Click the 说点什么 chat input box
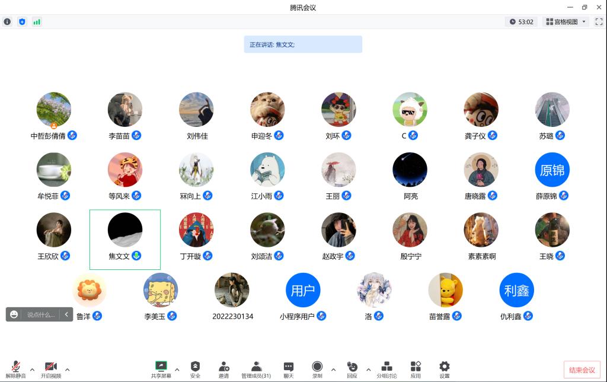The image size is (607, 382). (40, 314)
